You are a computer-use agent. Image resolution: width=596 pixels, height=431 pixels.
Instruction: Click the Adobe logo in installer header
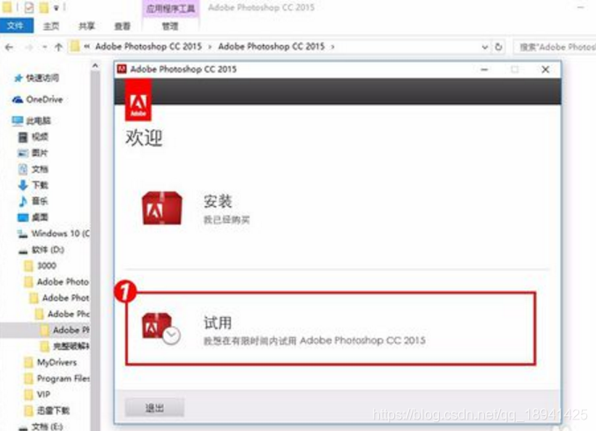point(138,101)
